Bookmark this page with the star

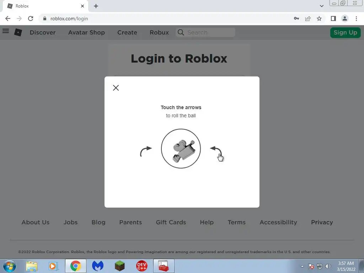point(319,18)
